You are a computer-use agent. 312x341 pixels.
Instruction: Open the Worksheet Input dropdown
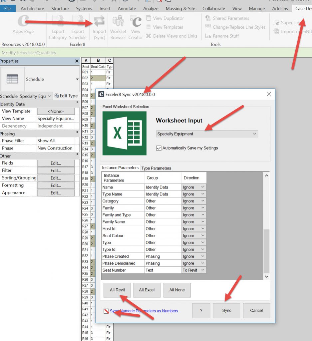(x=207, y=134)
